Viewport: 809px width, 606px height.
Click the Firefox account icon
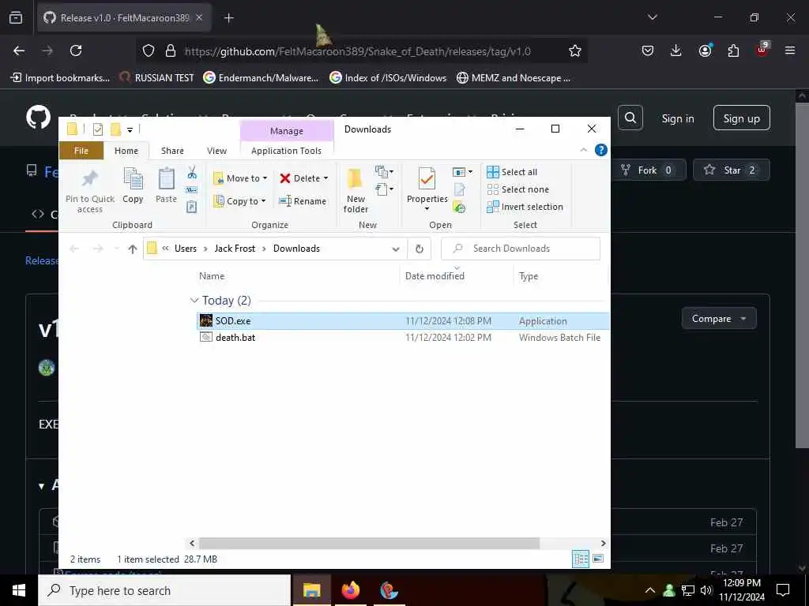(705, 50)
